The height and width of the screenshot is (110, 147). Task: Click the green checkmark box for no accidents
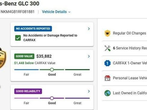(18, 38)
